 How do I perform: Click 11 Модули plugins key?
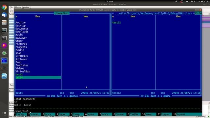click(165, 114)
